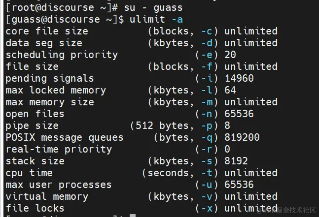Click the 'cpu time' label
Image resolution: width=319 pixels, height=217 pixels.
tap(29, 173)
